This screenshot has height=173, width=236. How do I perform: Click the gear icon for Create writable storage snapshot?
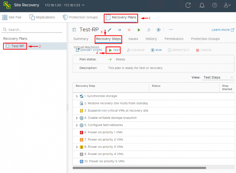(81, 118)
